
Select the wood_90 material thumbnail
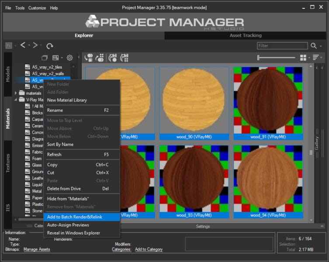[194, 103]
